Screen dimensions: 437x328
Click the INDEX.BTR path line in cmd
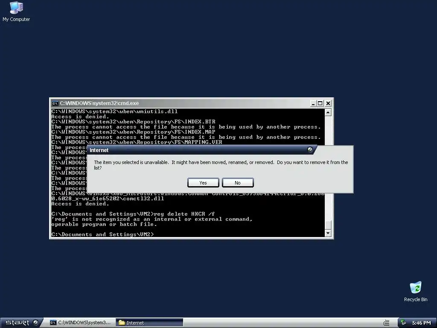tap(133, 122)
